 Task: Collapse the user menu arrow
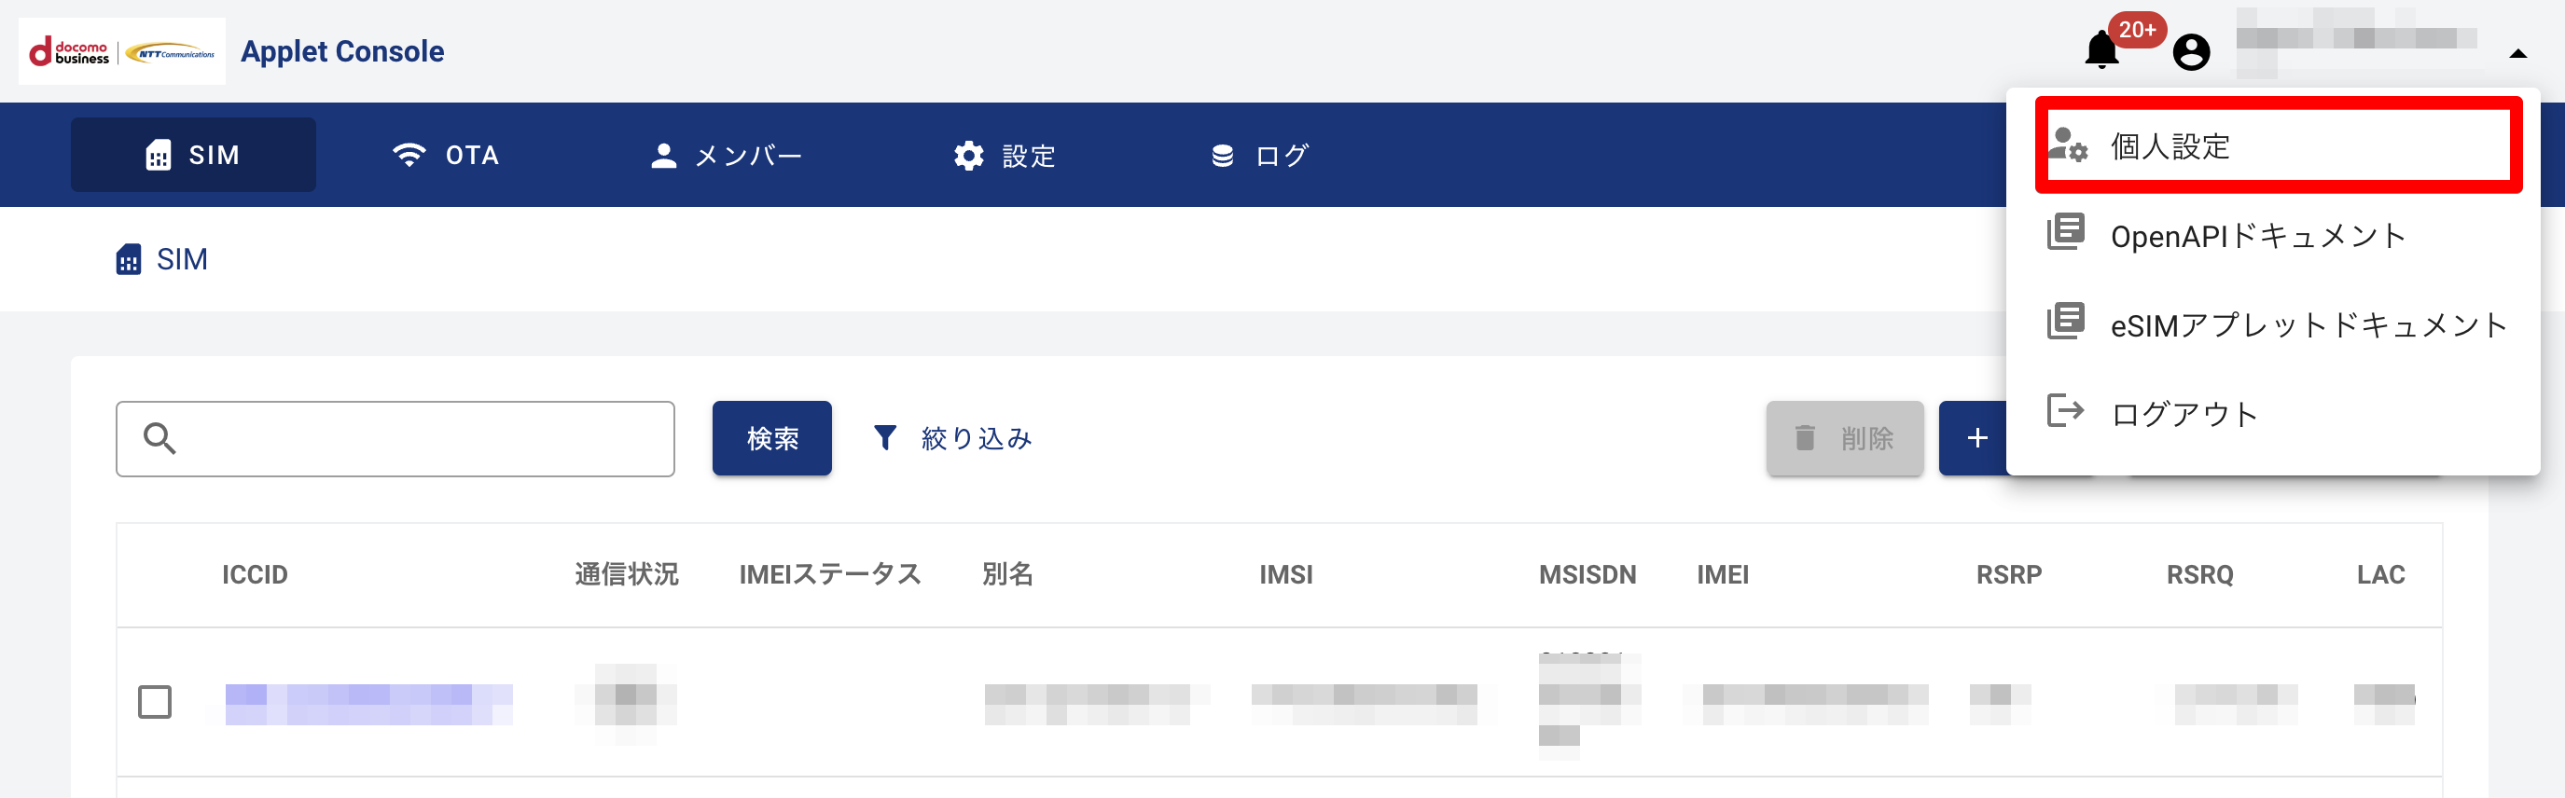click(2517, 54)
